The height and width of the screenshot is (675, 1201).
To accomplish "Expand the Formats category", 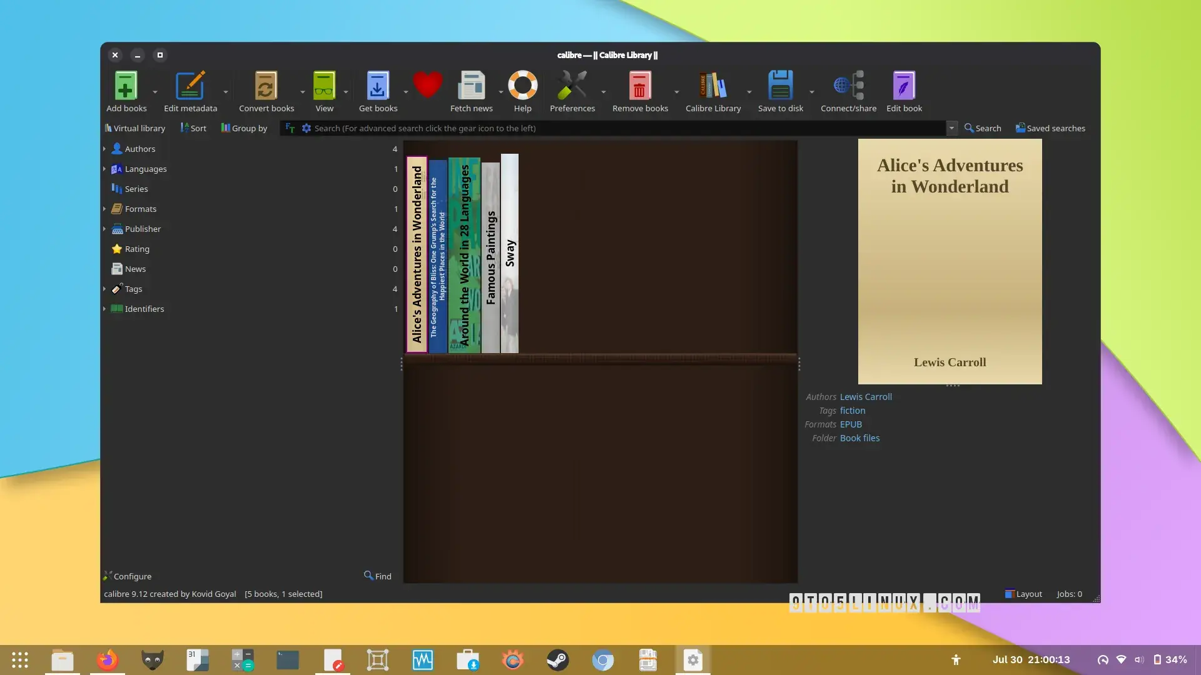I will point(104,209).
